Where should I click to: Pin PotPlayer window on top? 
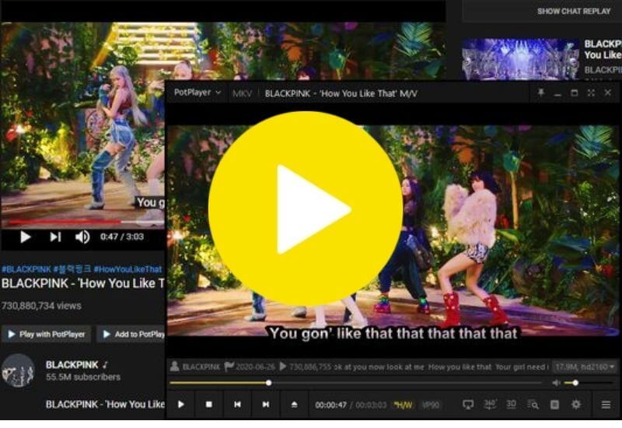click(541, 93)
